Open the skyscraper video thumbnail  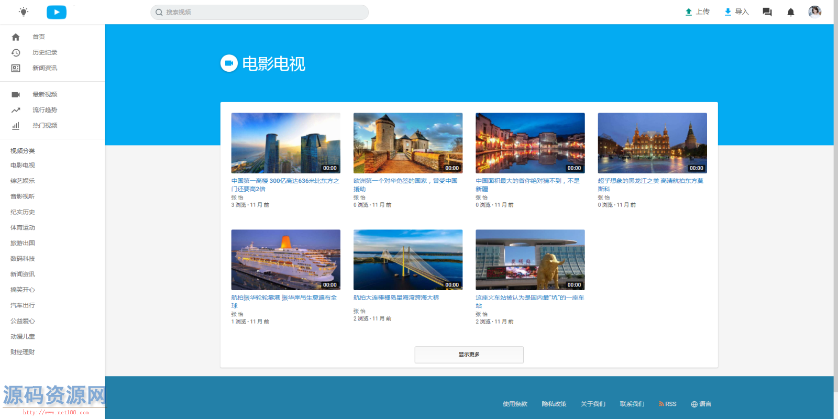286,143
